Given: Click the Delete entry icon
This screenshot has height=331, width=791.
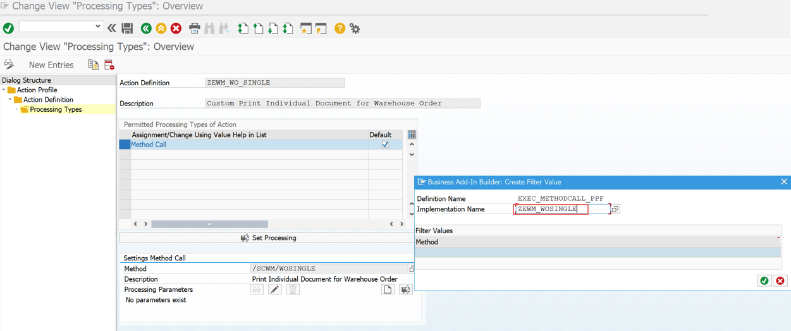Looking at the screenshot, I should (x=109, y=65).
